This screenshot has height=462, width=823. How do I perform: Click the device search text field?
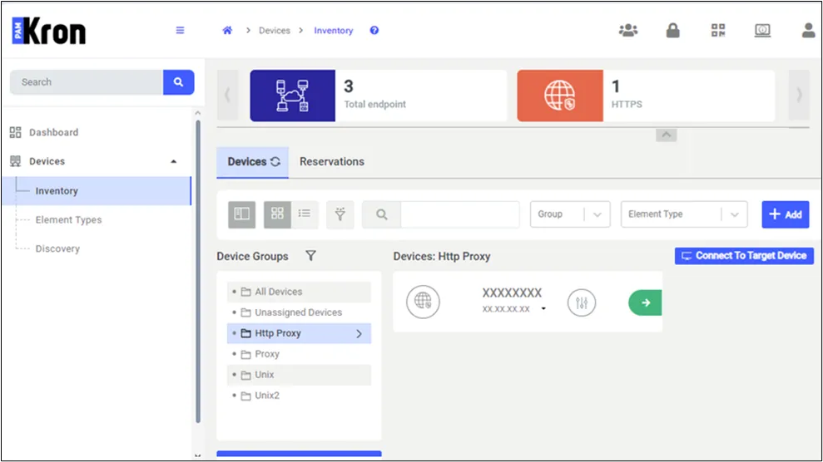(460, 214)
